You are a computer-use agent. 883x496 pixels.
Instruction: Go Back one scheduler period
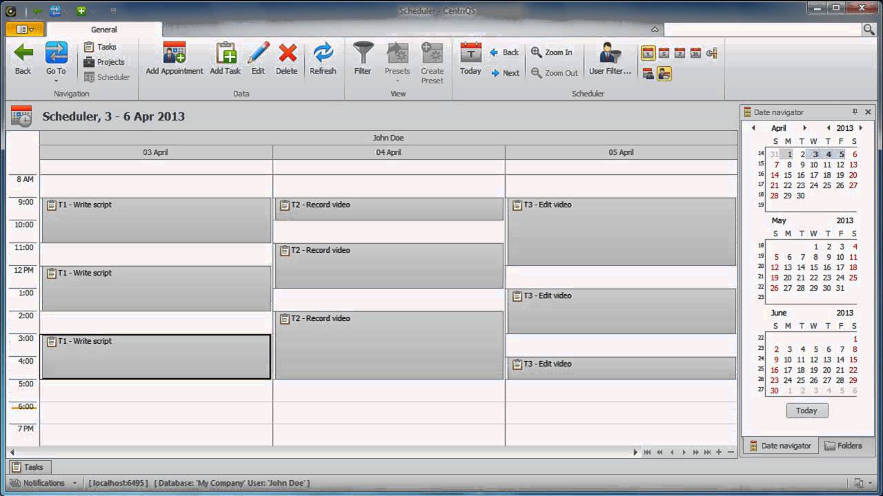pyautogui.click(x=504, y=52)
